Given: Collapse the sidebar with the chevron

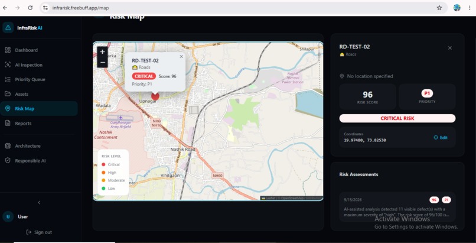Looking at the screenshot, I should coord(39,202).
